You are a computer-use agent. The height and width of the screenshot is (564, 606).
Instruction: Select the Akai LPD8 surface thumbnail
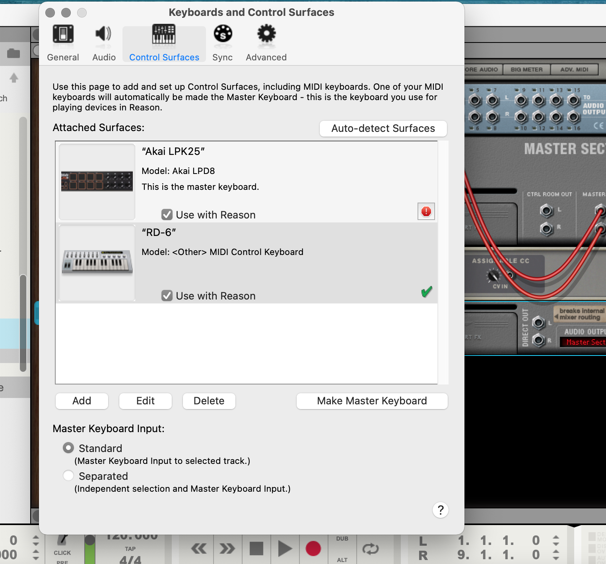click(x=97, y=182)
